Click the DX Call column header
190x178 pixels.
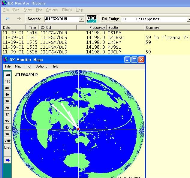point(58,28)
